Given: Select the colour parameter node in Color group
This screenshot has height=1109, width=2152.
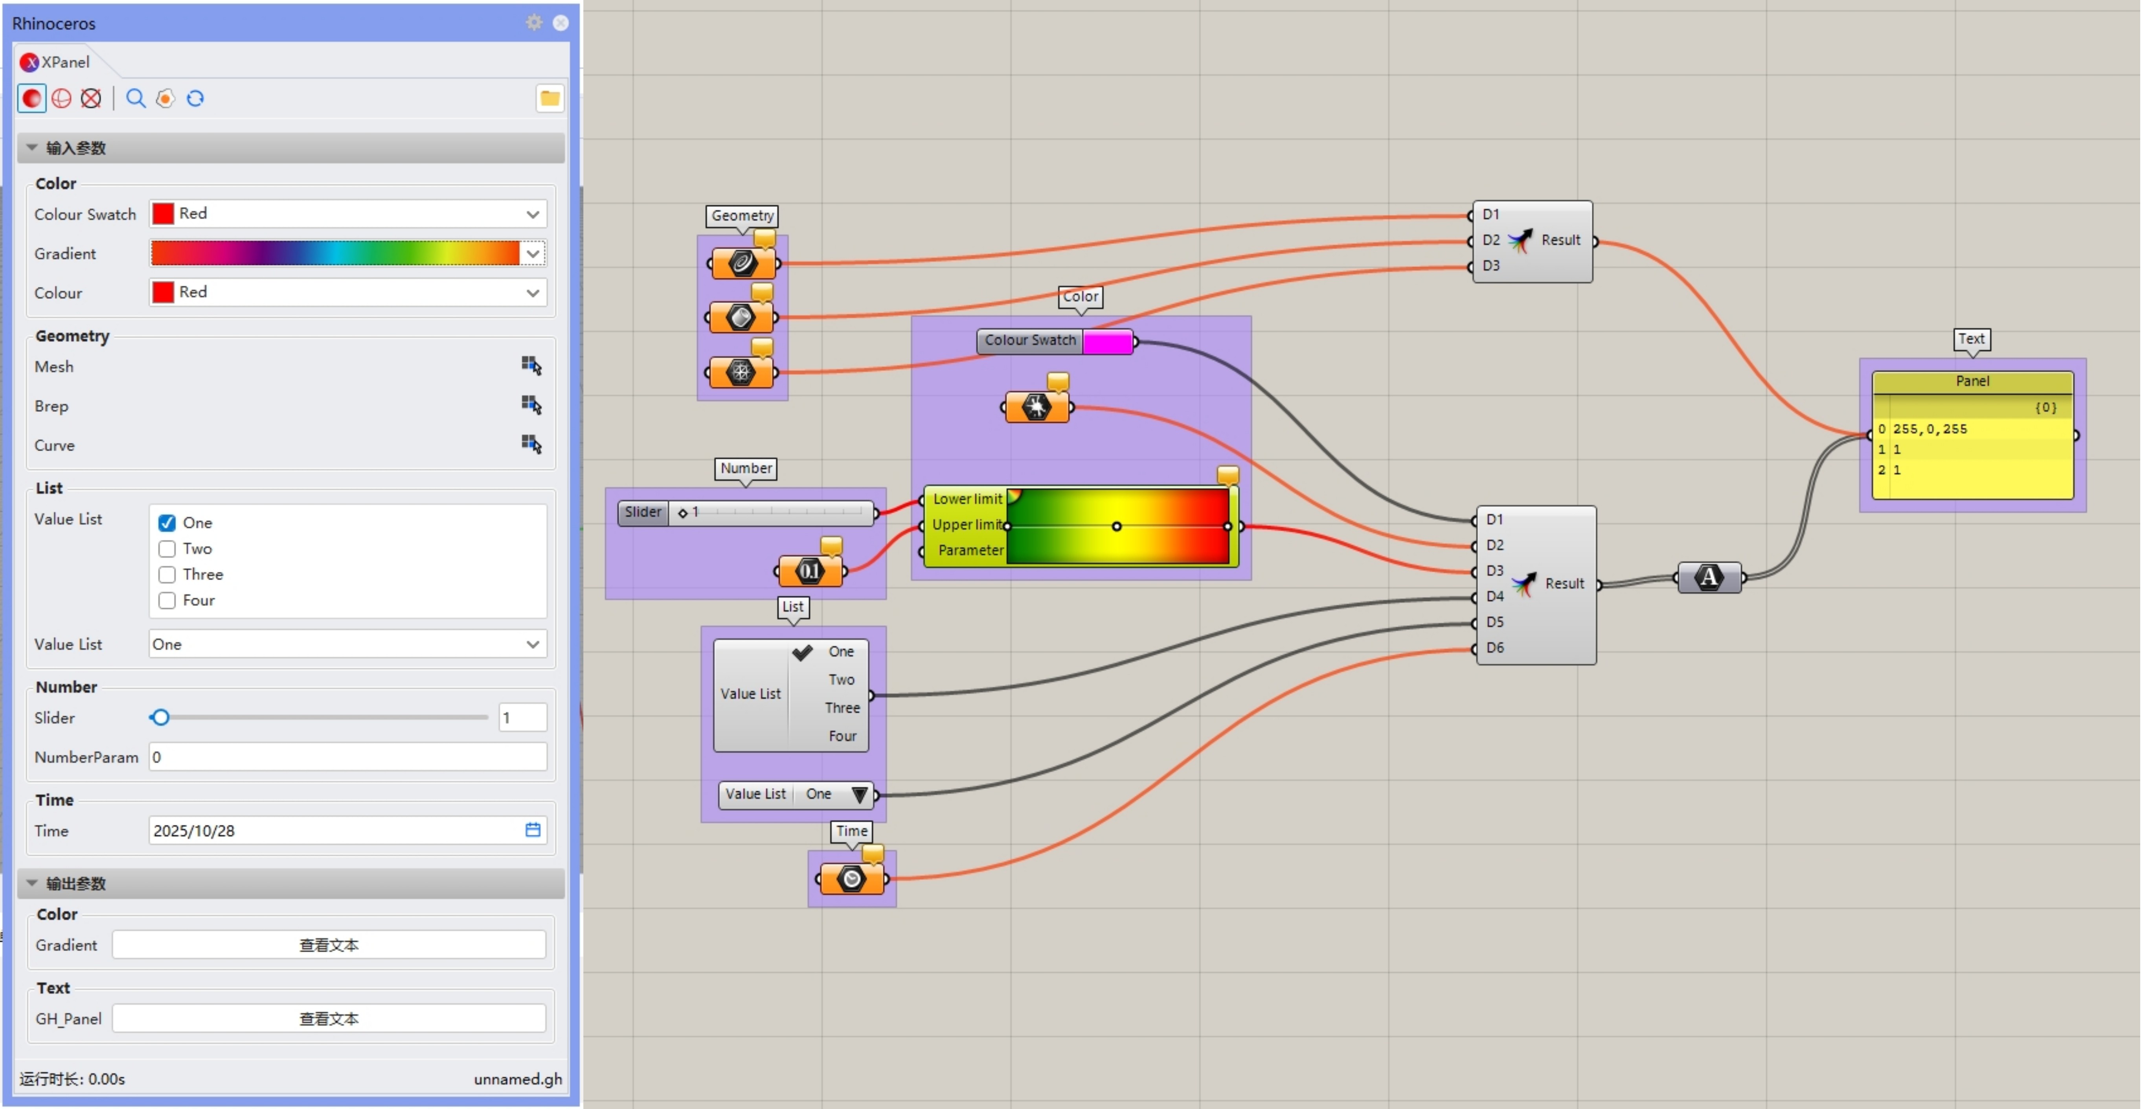Looking at the screenshot, I should tap(1037, 408).
